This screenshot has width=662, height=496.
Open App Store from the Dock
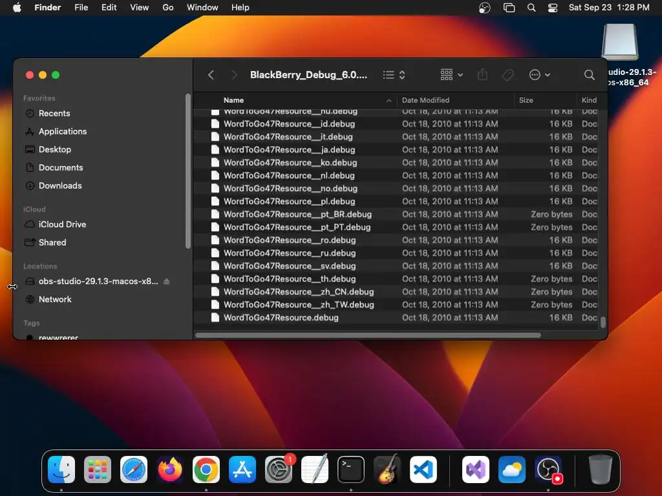click(242, 470)
